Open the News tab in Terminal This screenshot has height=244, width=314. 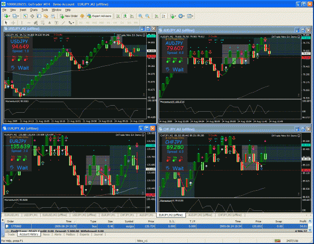[x=46, y=234]
